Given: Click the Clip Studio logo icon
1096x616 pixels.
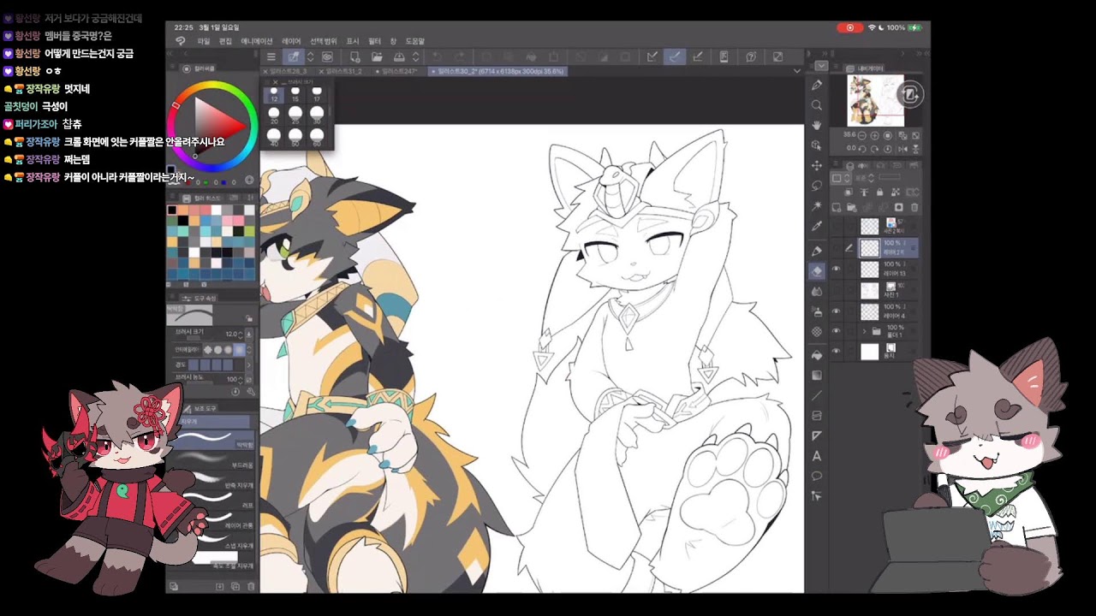Looking at the screenshot, I should [x=181, y=41].
